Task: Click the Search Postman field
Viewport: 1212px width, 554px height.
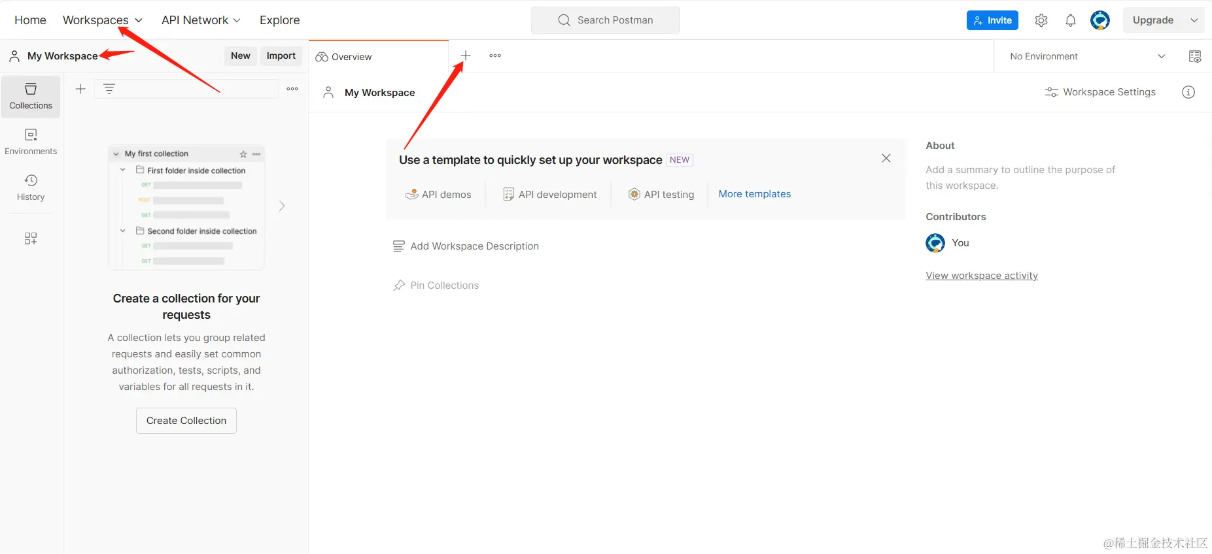Action: (x=605, y=20)
